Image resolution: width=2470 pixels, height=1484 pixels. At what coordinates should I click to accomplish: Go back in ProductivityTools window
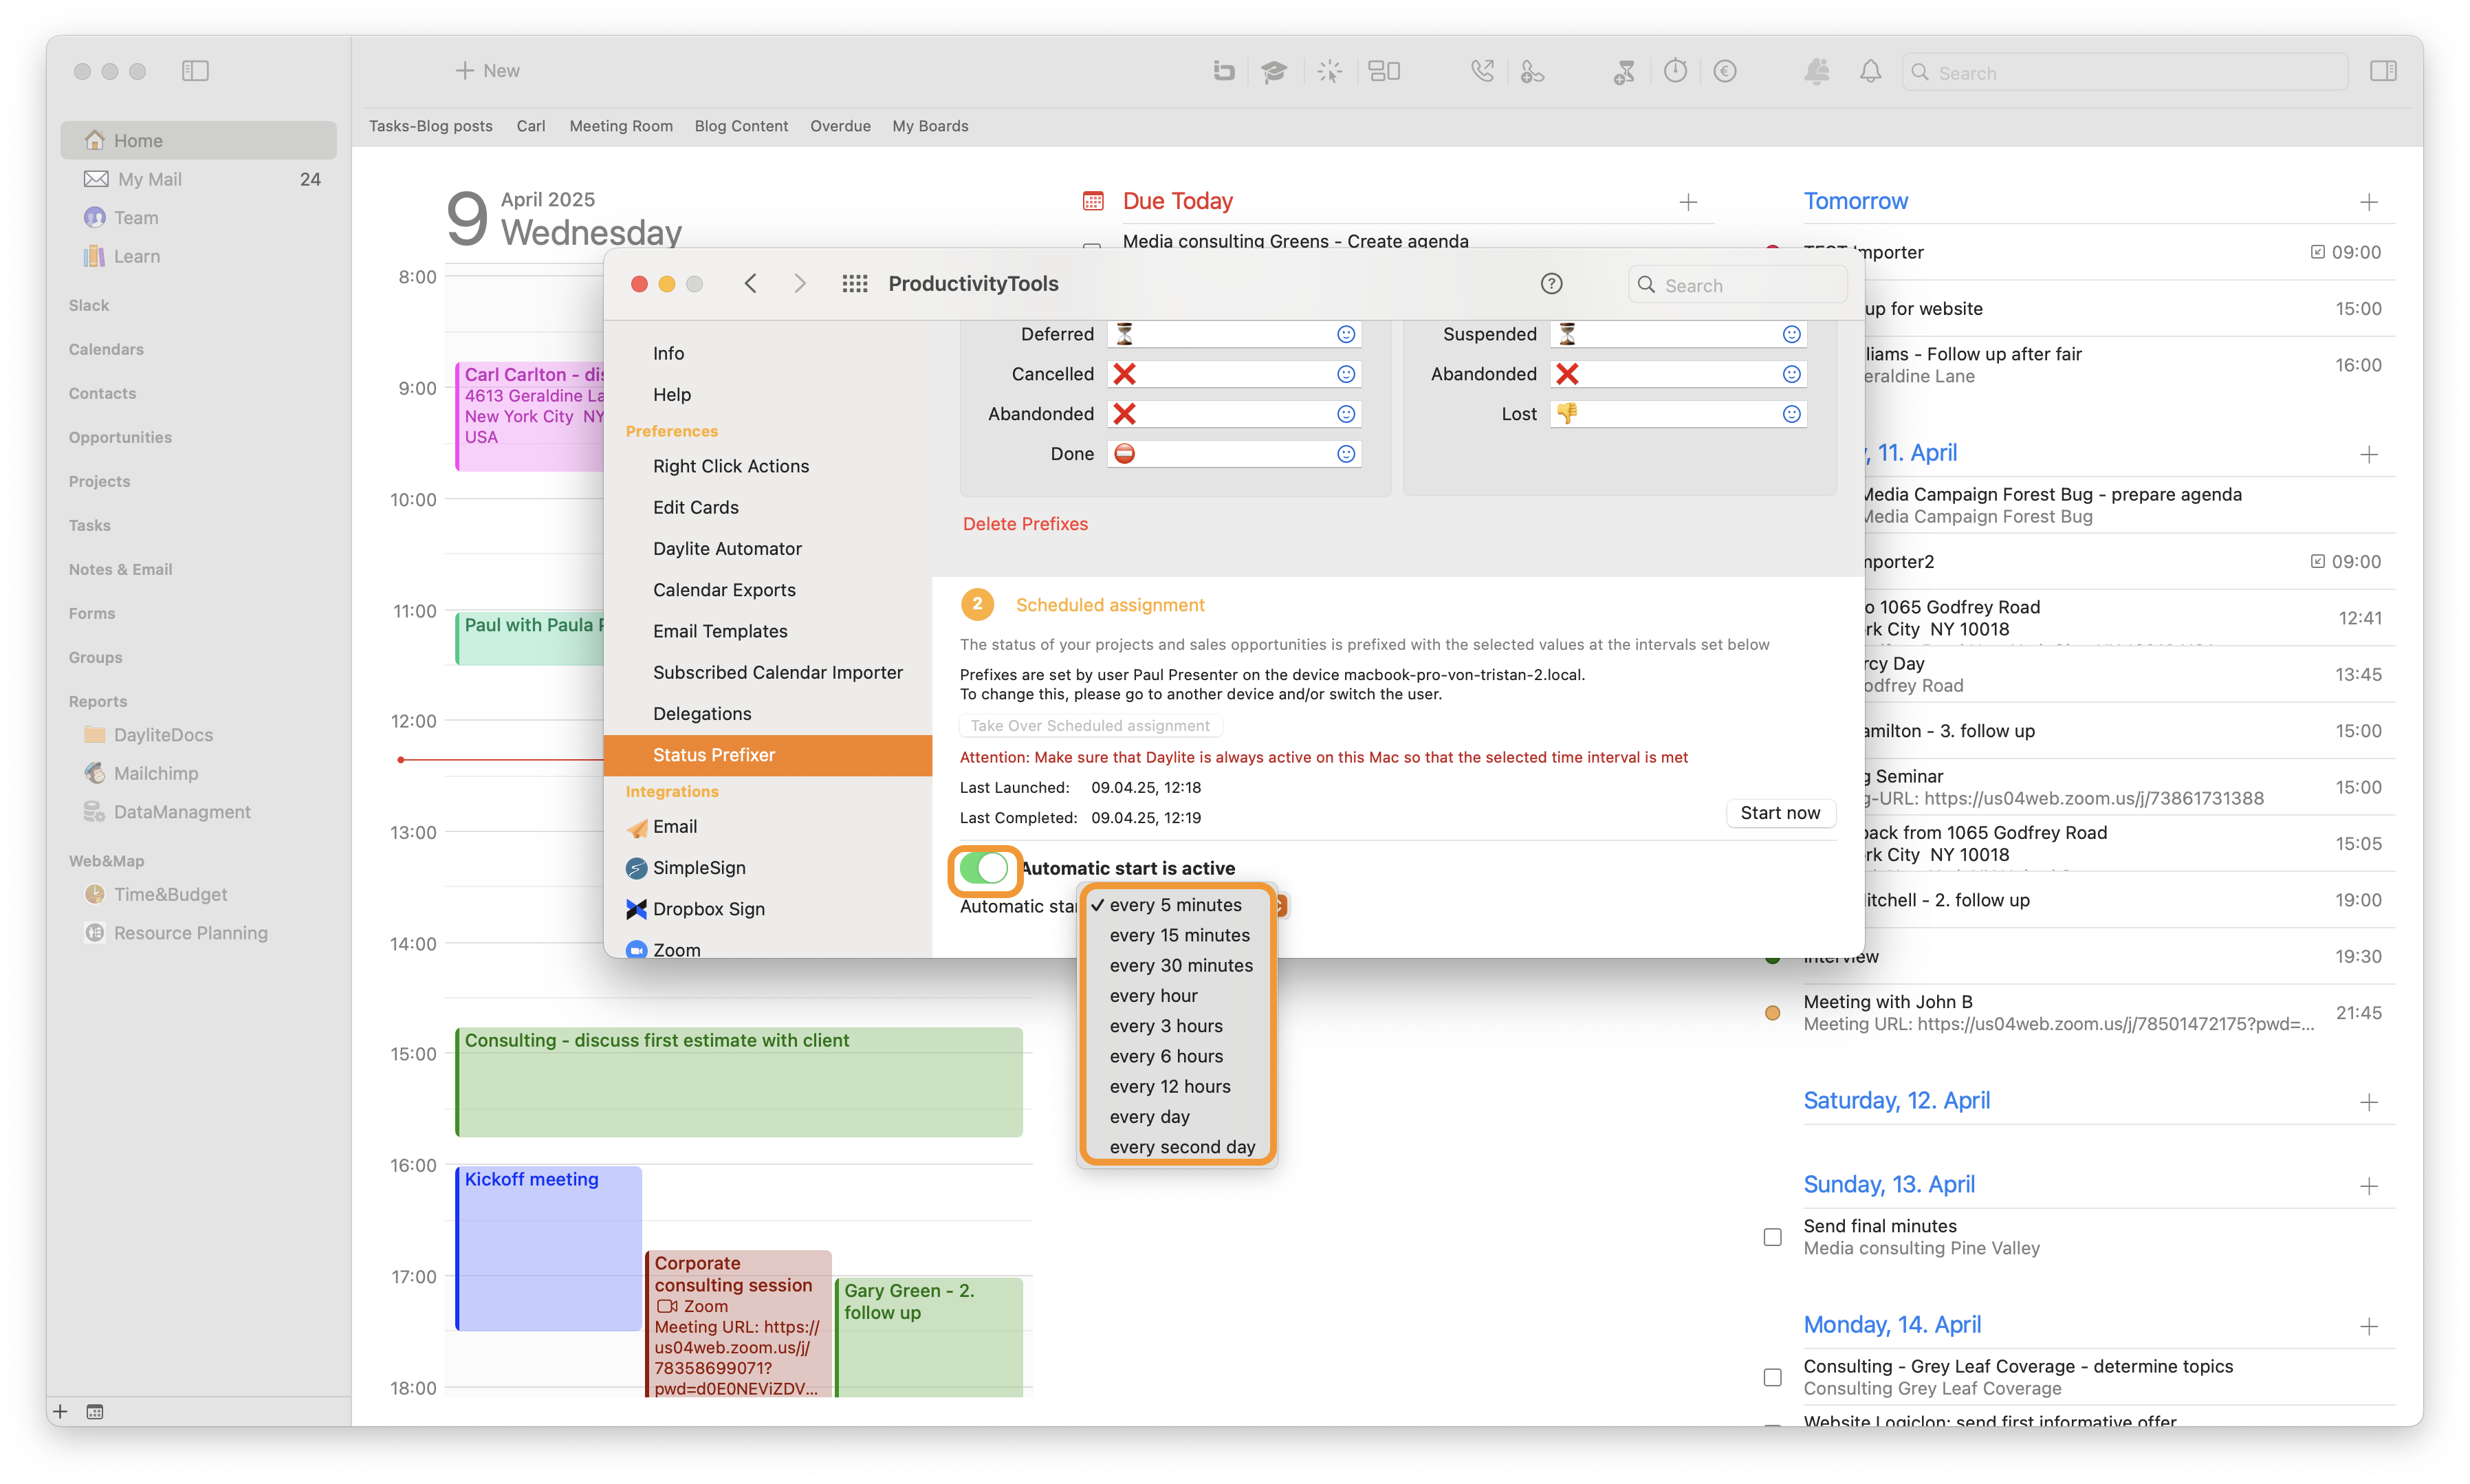[x=750, y=284]
